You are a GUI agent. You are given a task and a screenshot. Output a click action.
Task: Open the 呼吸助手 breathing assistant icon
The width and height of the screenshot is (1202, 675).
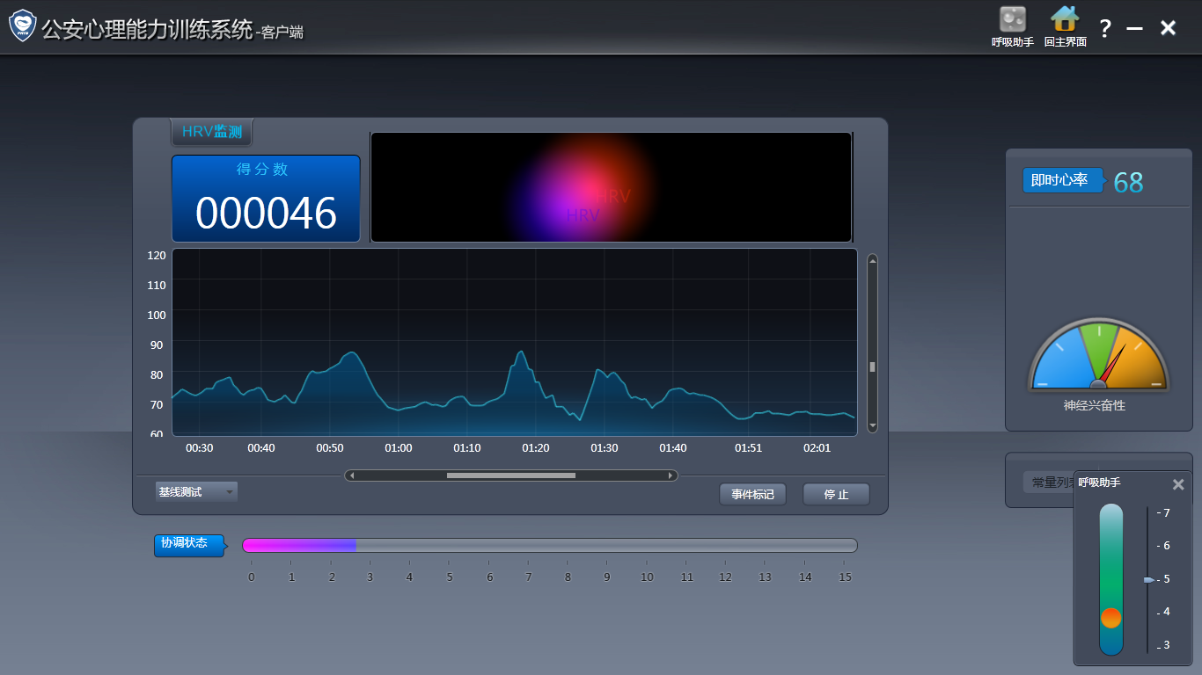[1012, 19]
